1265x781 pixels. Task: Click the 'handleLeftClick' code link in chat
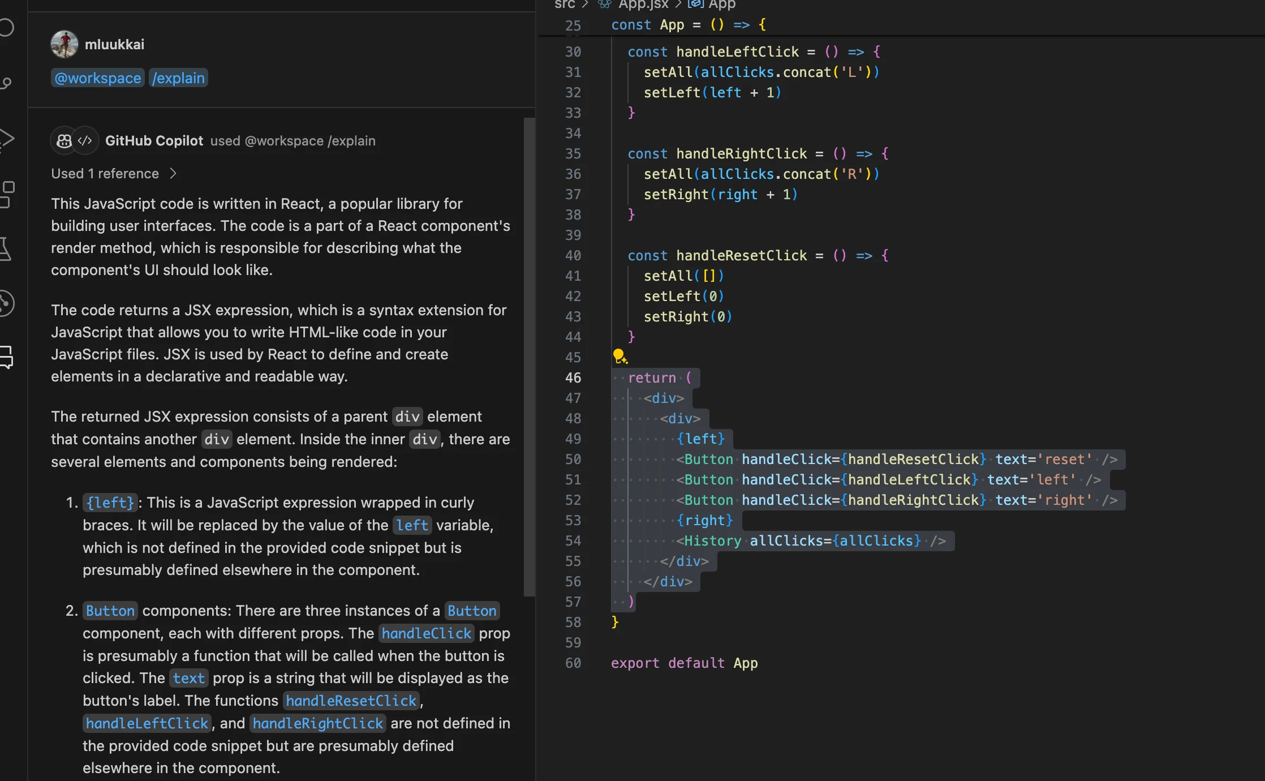(147, 723)
